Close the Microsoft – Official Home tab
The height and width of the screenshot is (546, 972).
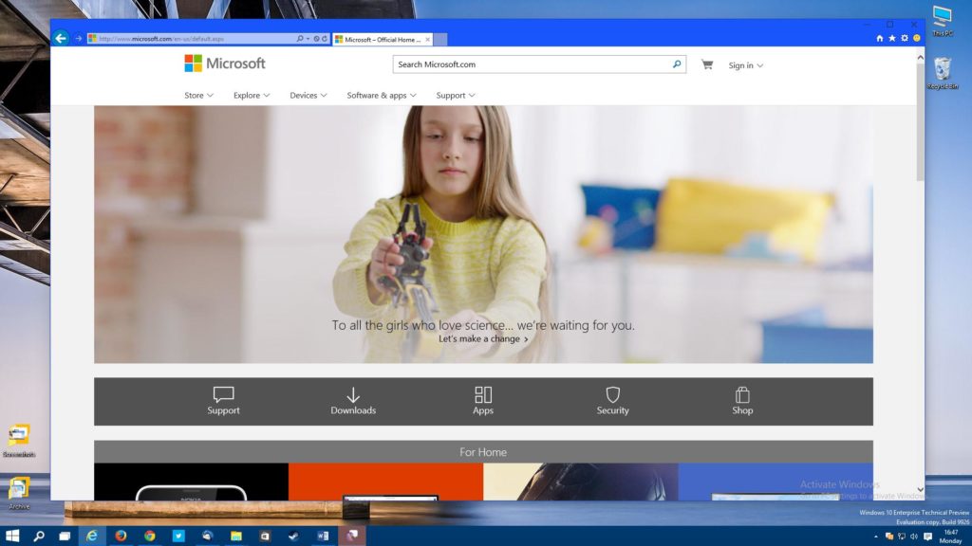click(428, 39)
